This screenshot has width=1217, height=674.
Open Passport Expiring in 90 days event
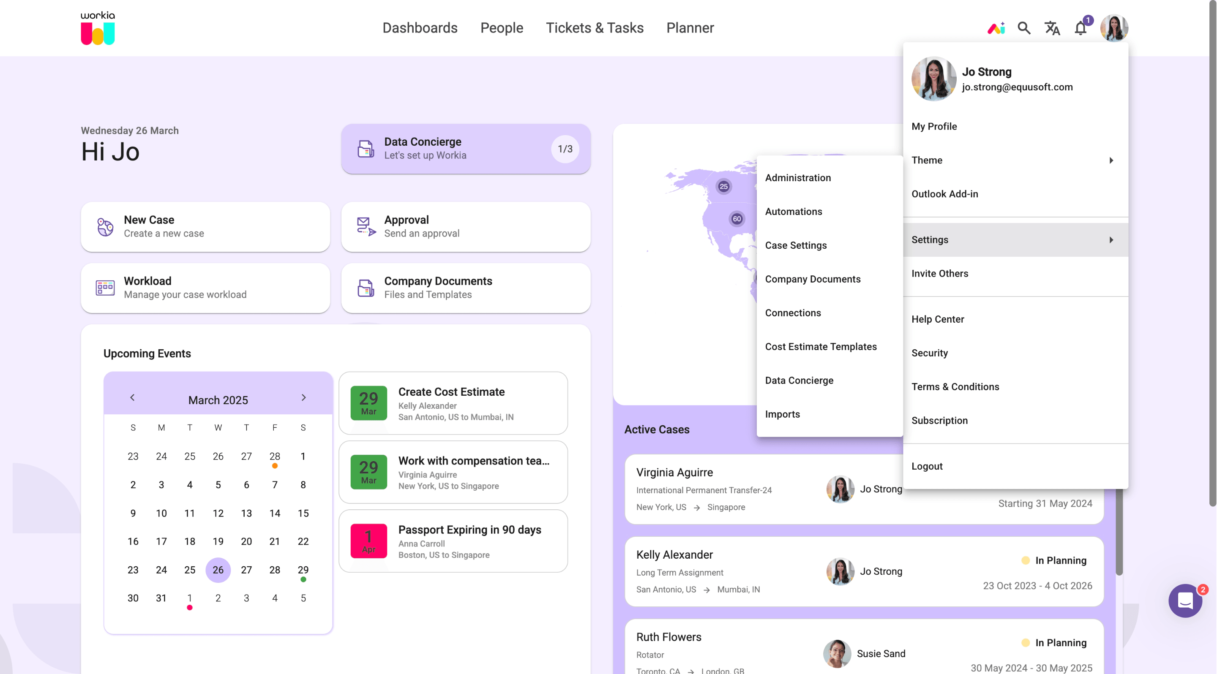point(453,541)
